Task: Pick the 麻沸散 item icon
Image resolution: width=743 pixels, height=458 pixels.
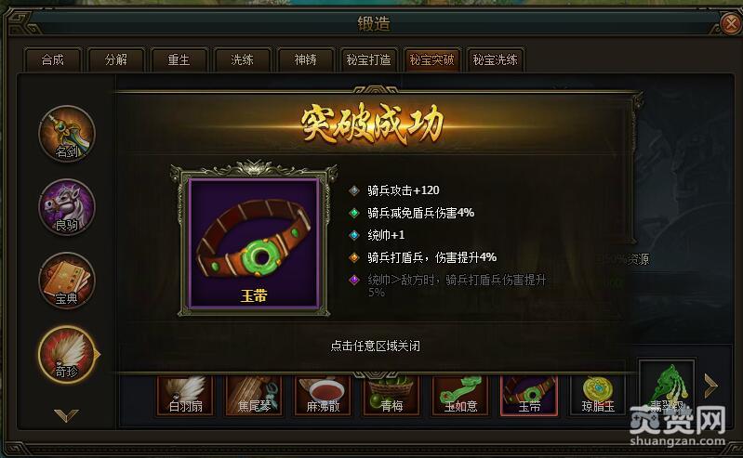Action: (323, 395)
